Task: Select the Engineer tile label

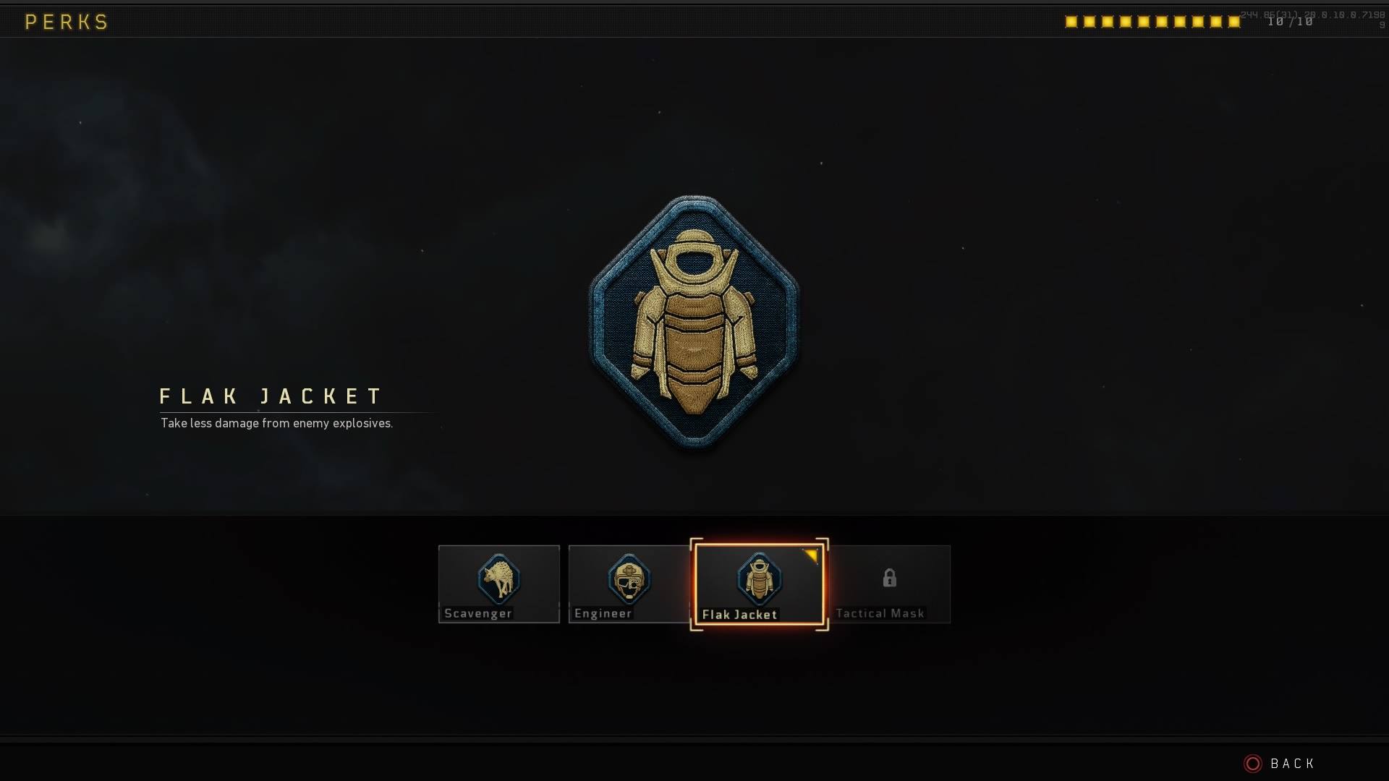Action: (x=603, y=613)
